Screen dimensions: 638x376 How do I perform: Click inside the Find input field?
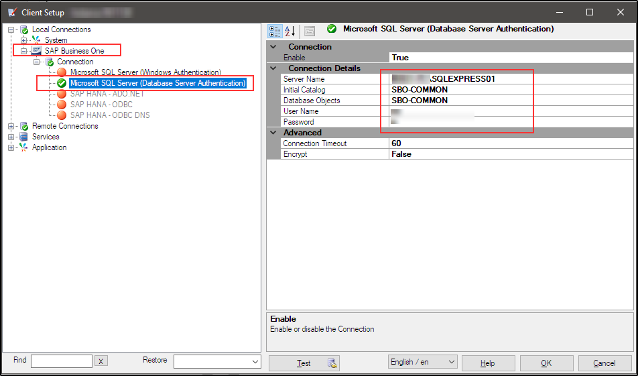click(x=62, y=361)
